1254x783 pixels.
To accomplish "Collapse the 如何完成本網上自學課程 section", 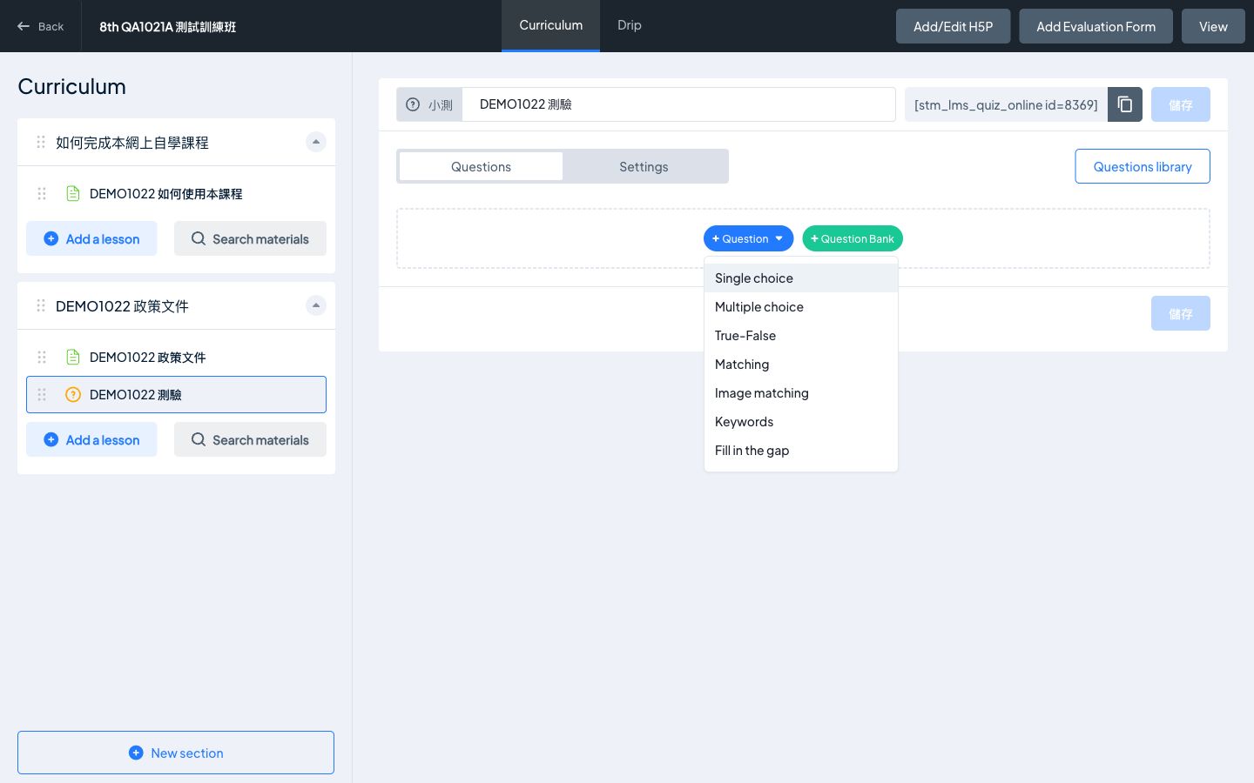I will pos(316,142).
